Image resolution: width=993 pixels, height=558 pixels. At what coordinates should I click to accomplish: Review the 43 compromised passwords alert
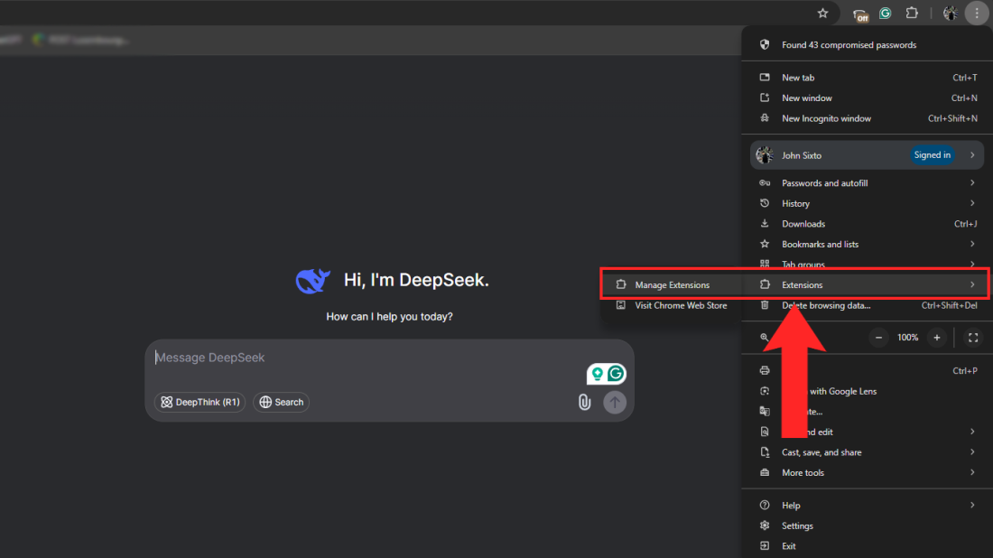coord(849,44)
